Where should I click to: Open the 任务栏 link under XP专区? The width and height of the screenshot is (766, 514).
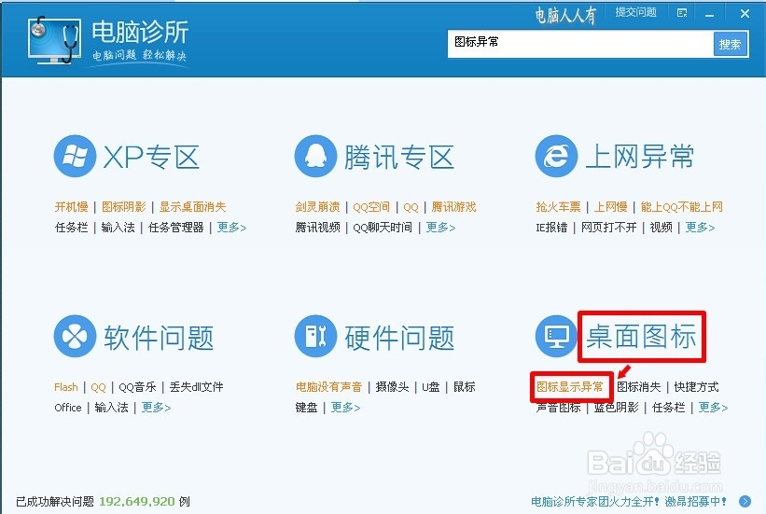(x=71, y=228)
